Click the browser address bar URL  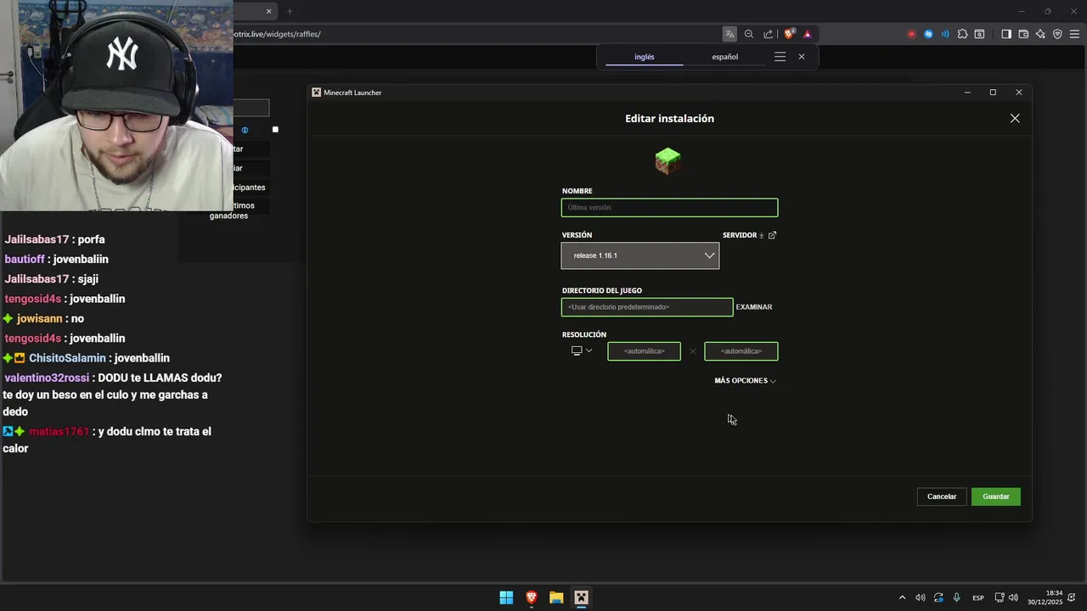pyautogui.click(x=276, y=34)
